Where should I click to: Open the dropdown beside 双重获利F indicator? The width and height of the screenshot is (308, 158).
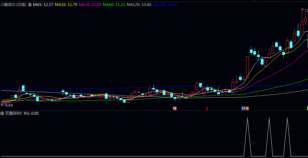[2, 113]
